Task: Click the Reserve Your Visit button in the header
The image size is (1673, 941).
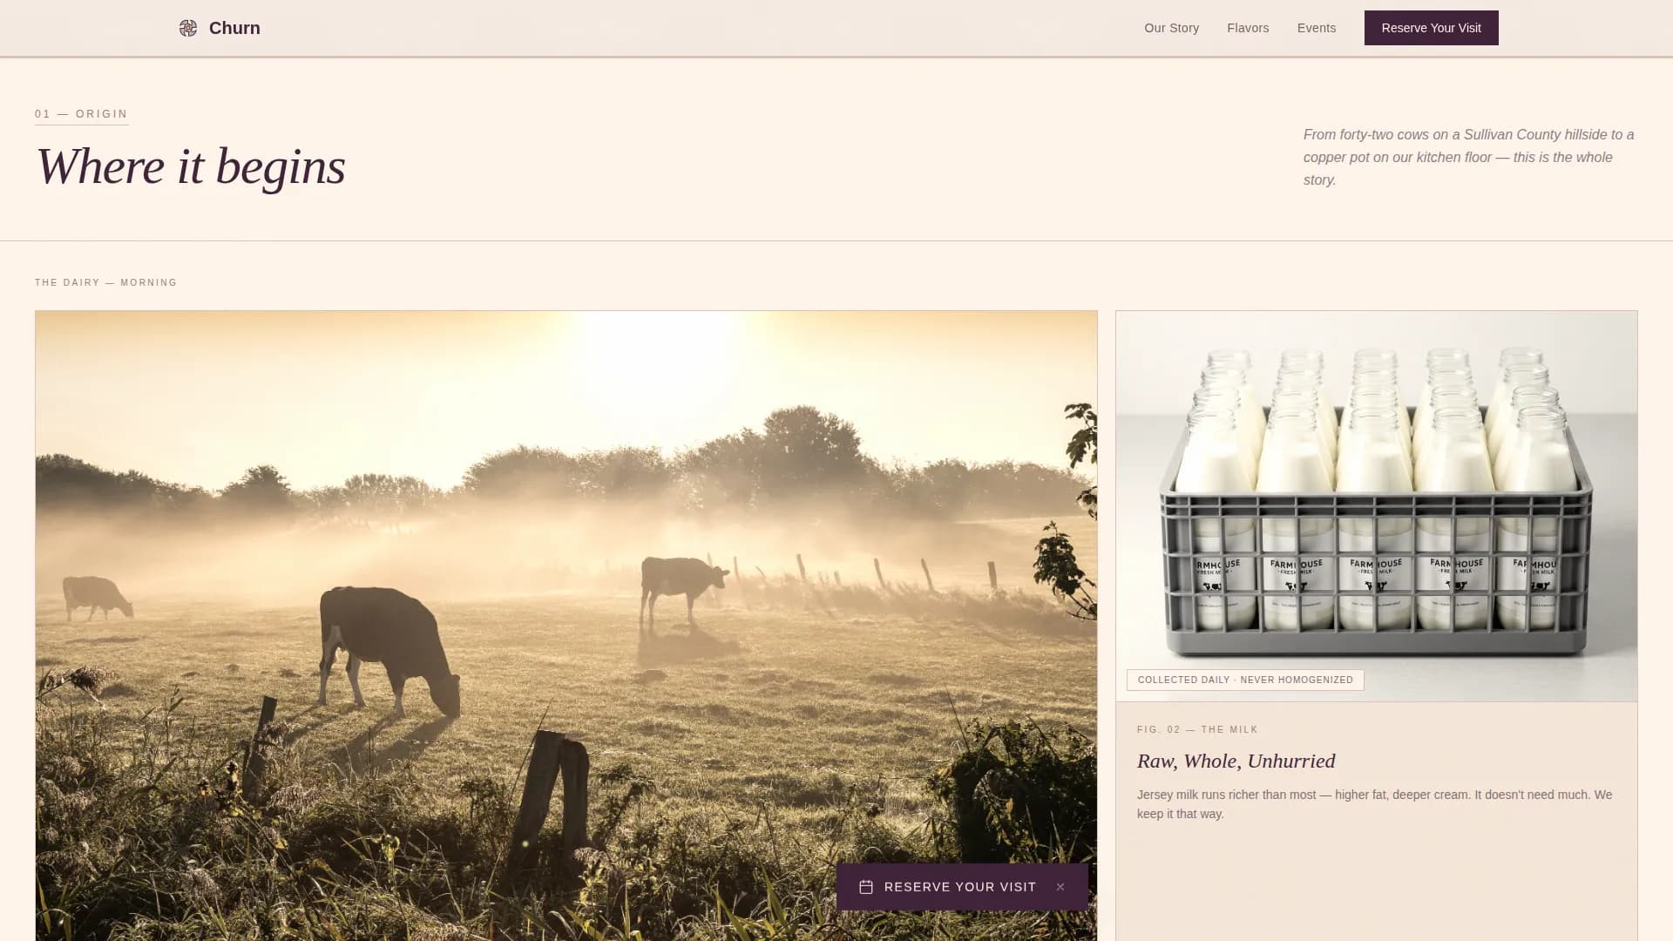Action: [x=1431, y=28]
